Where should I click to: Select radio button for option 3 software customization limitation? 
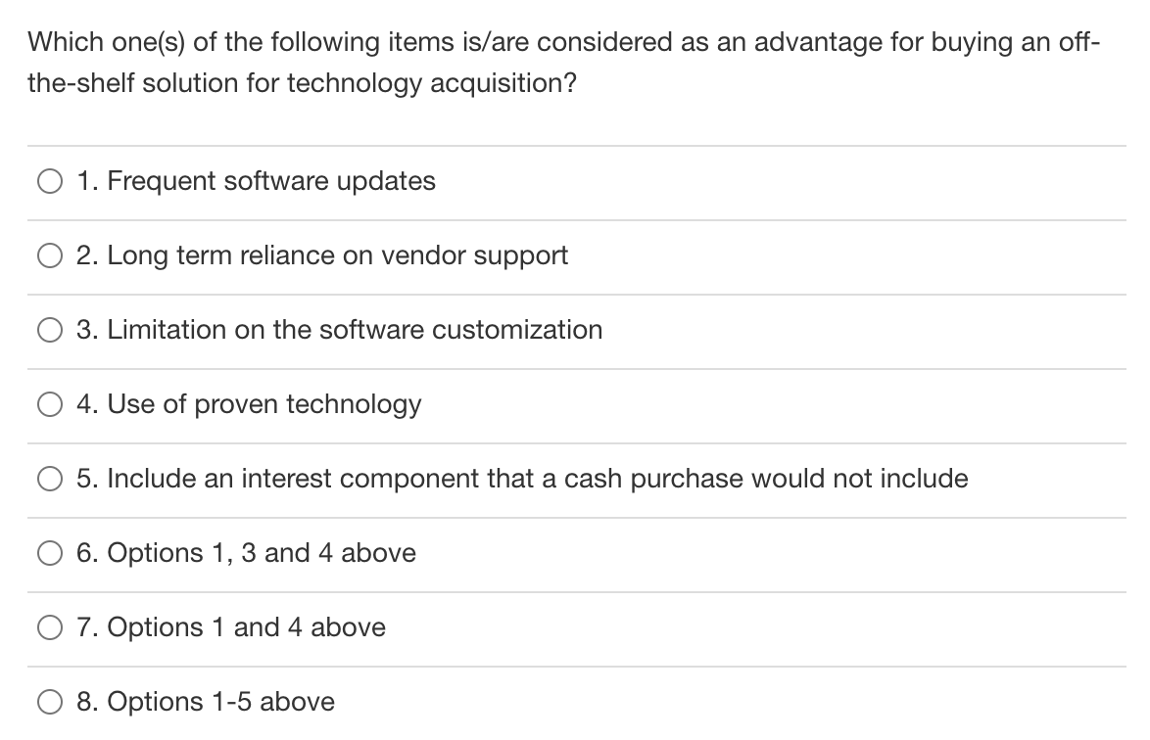click(x=49, y=330)
